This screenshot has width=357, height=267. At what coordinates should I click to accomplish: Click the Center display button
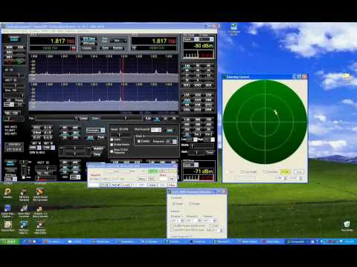(83, 119)
